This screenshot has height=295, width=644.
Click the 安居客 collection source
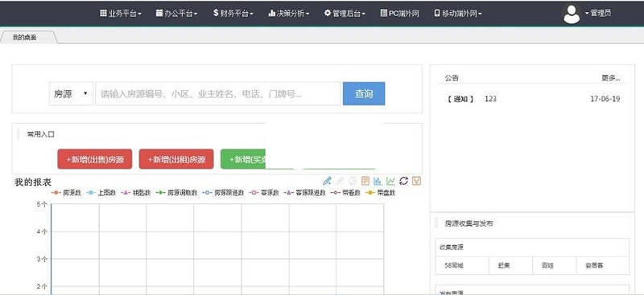pyautogui.click(x=594, y=265)
